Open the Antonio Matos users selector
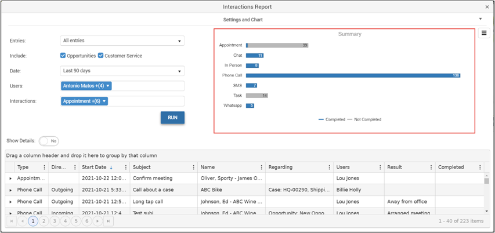 click(86, 86)
